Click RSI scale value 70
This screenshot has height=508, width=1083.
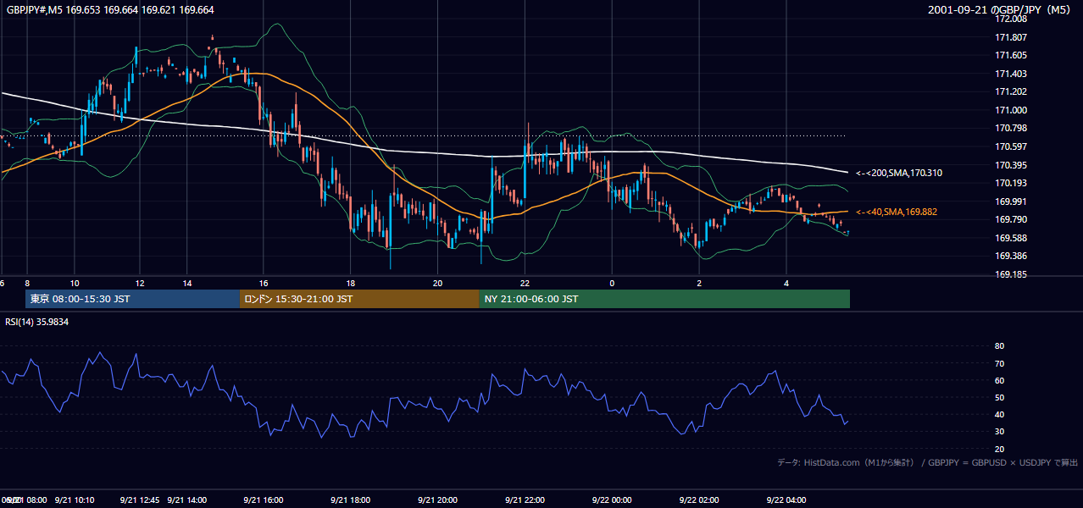(999, 363)
